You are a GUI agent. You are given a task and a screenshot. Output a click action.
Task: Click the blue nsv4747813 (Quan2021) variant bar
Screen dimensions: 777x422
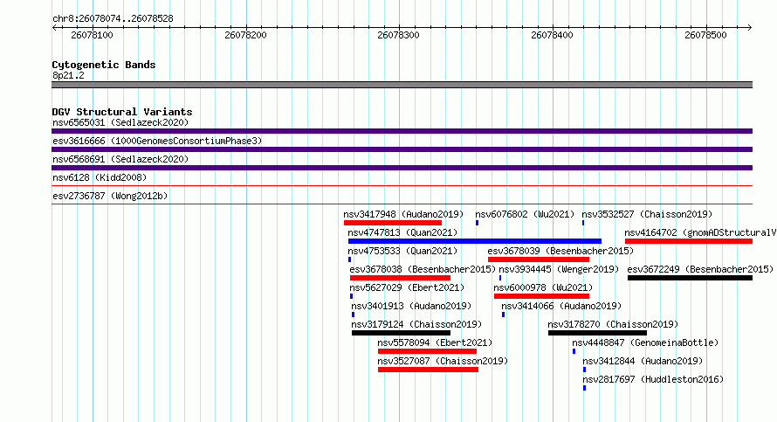475,241
